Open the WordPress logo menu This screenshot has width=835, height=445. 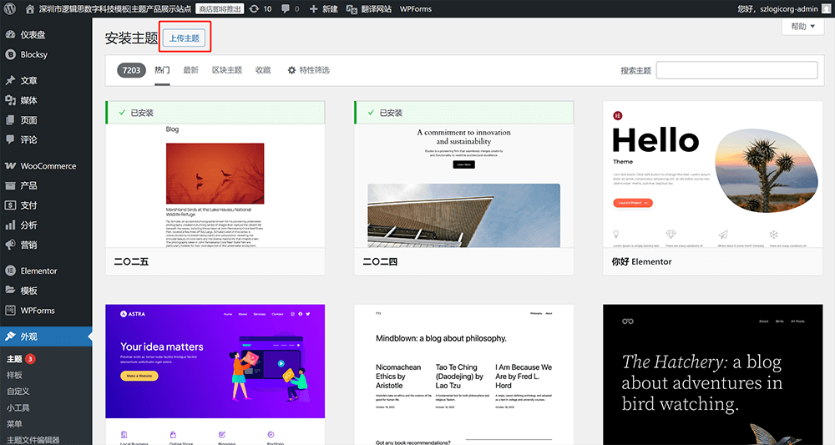(x=9, y=8)
